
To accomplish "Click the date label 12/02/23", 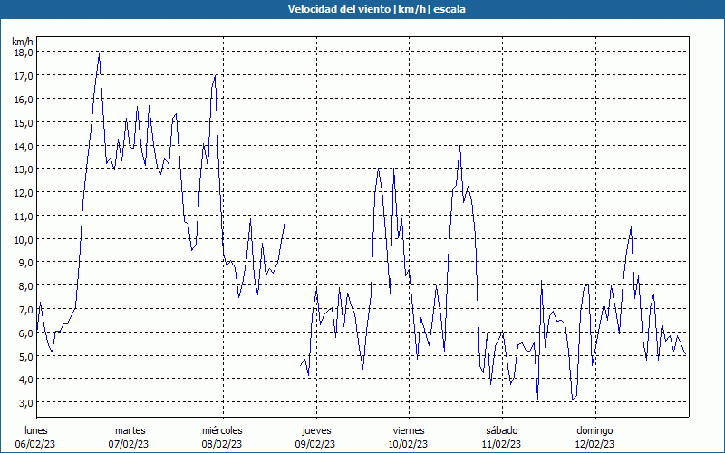I will point(594,444).
